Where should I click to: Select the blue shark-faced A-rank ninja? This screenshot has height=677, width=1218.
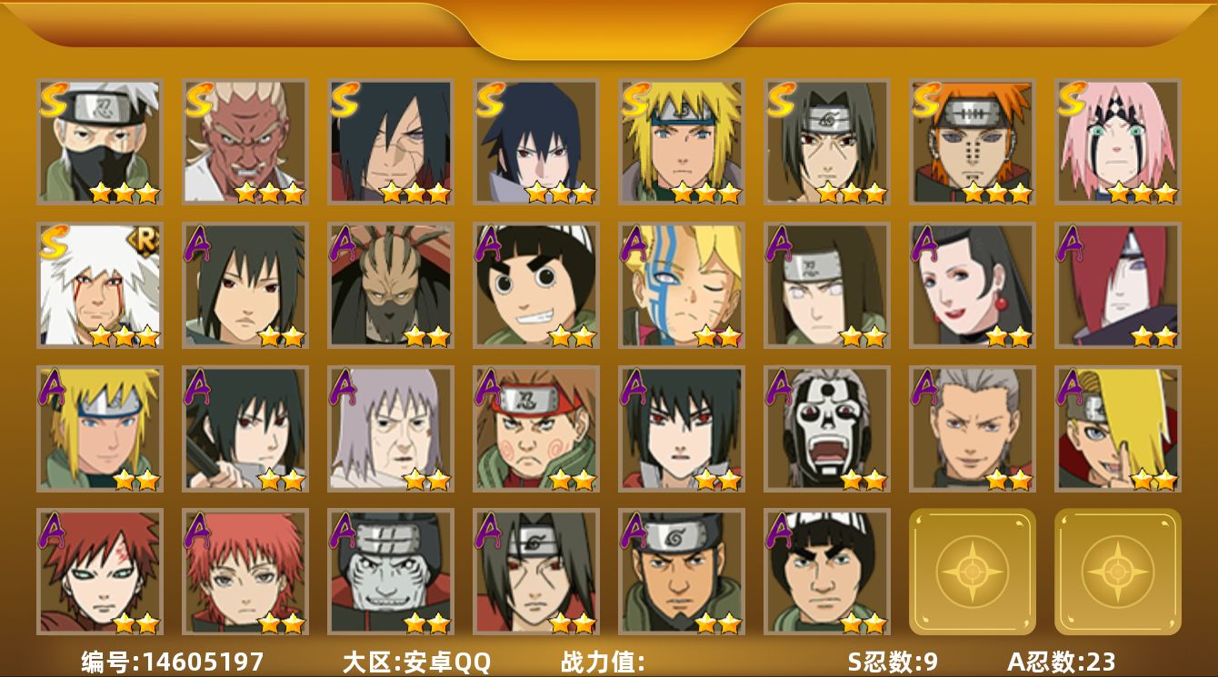390,572
